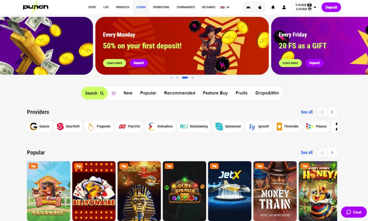Screen dimensions: 368x221
Task: Jump to the fourth banner slide dot
Action: coord(193,77)
